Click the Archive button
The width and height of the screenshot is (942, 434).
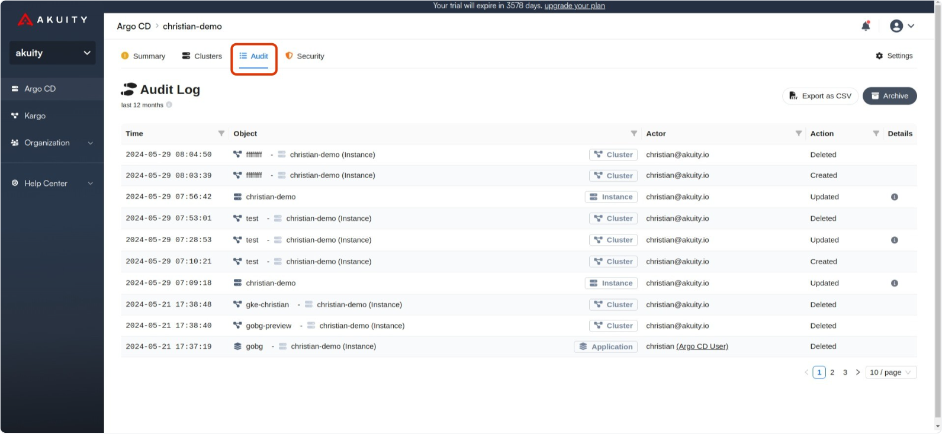[889, 96]
